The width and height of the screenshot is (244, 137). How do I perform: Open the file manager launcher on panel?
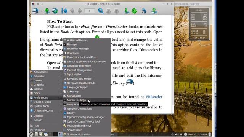pyautogui.click(x=36, y=134)
